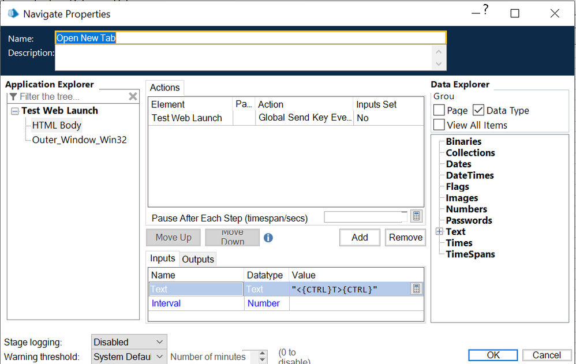Select Dates in Data Explorer
The image size is (576, 364).
pyautogui.click(x=458, y=164)
